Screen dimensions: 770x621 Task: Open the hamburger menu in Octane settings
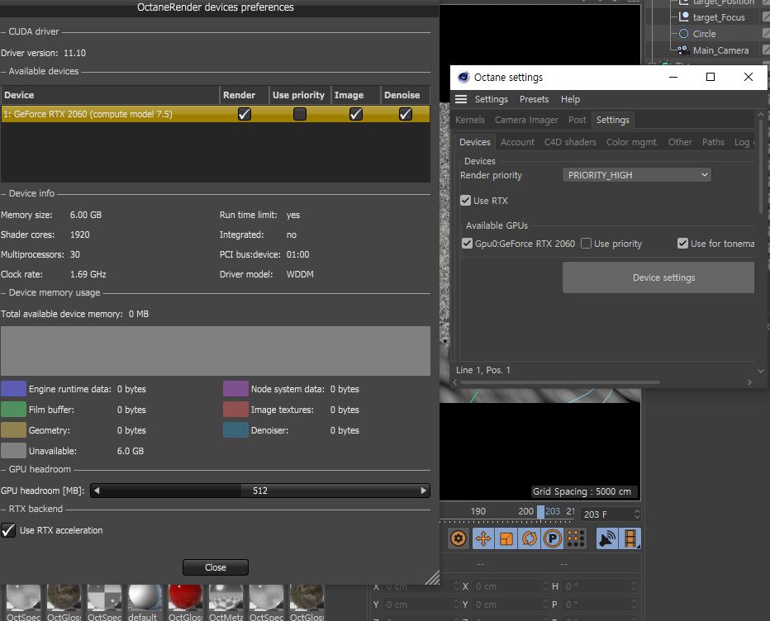click(461, 99)
